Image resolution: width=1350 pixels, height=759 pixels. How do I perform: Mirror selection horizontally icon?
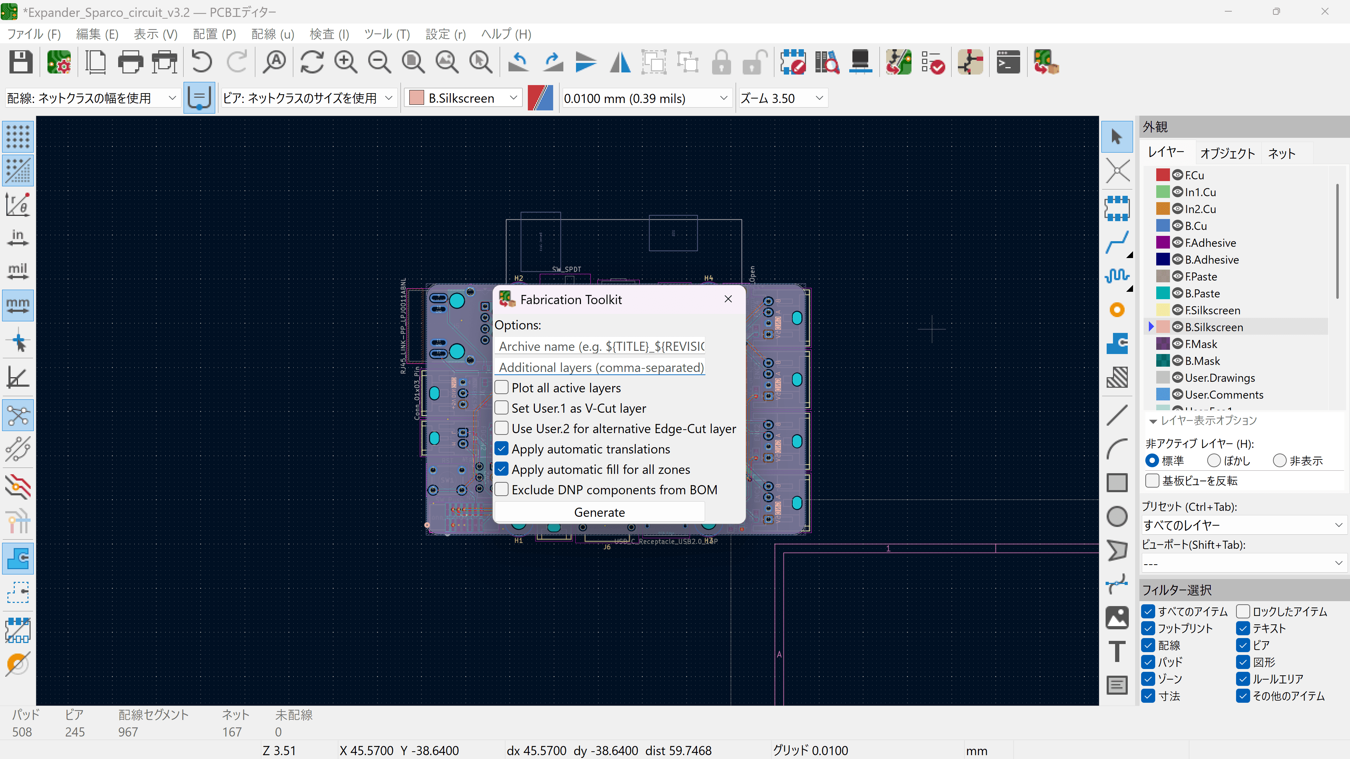(x=620, y=62)
